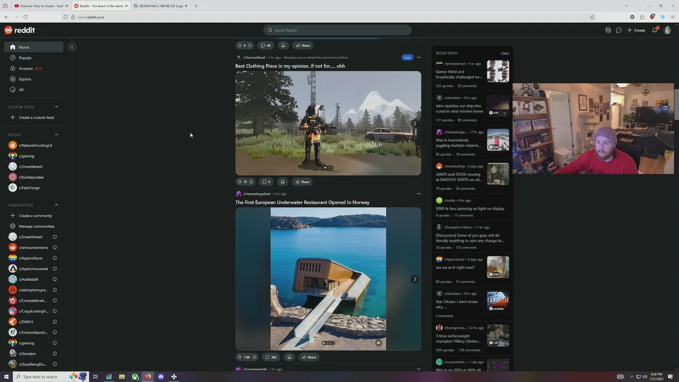
Task: Open overflow menu of Best Clothing Piece post
Action: [418, 57]
